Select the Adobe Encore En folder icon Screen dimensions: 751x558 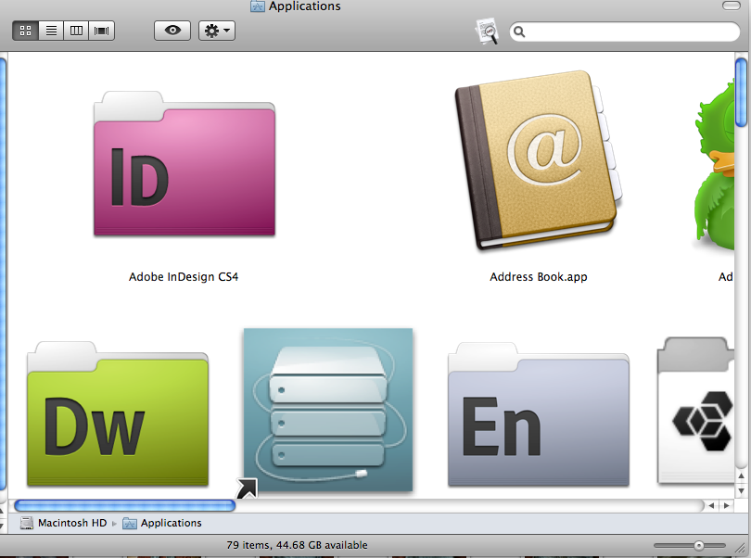539,414
